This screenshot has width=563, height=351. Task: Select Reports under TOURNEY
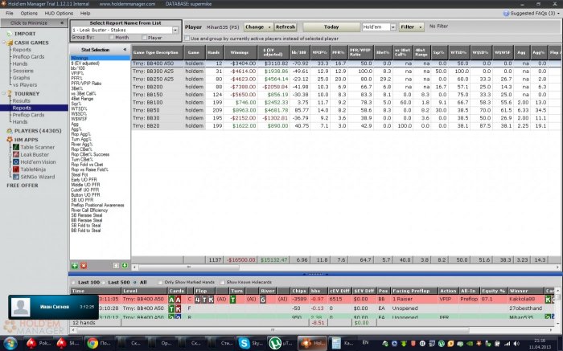pyautogui.click(x=22, y=108)
